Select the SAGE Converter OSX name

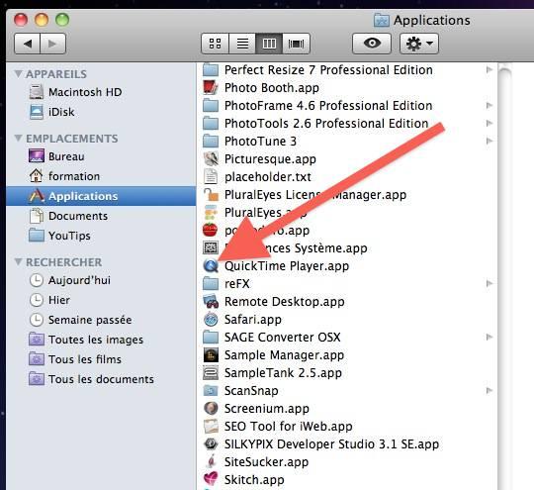pos(282,338)
